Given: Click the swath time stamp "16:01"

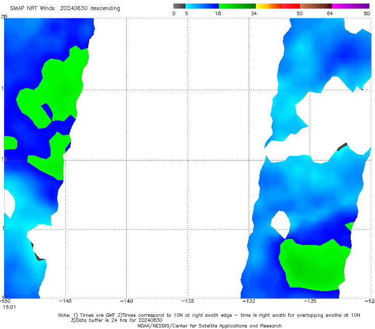Looking at the screenshot, I should tap(9, 307).
